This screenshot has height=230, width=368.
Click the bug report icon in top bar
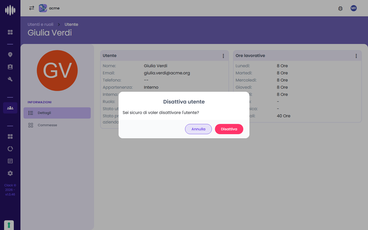(340, 8)
